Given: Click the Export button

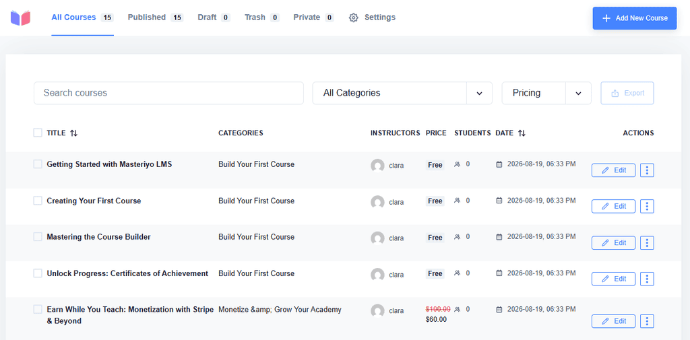Looking at the screenshot, I should (x=627, y=93).
